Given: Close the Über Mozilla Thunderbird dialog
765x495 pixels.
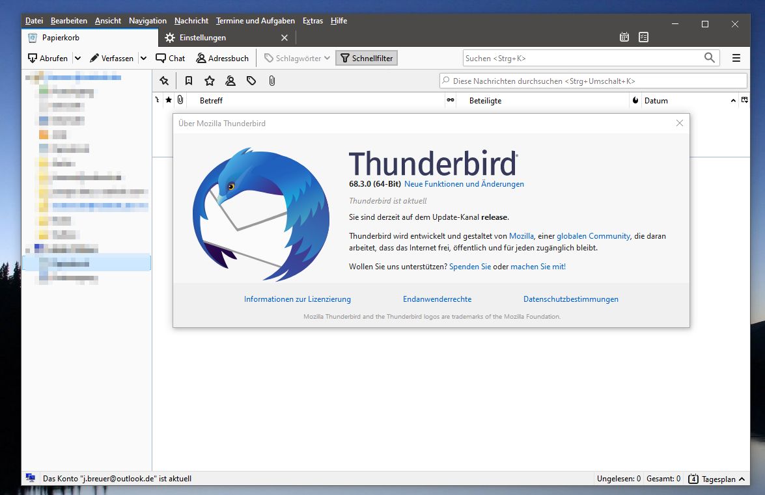Looking at the screenshot, I should (x=680, y=124).
